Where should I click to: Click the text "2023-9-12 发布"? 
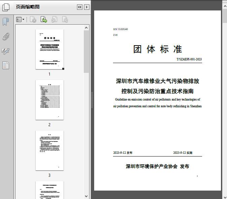(x=123, y=153)
